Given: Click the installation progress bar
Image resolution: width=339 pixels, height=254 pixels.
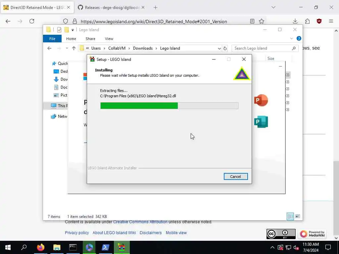Looking at the screenshot, I should (x=169, y=106).
